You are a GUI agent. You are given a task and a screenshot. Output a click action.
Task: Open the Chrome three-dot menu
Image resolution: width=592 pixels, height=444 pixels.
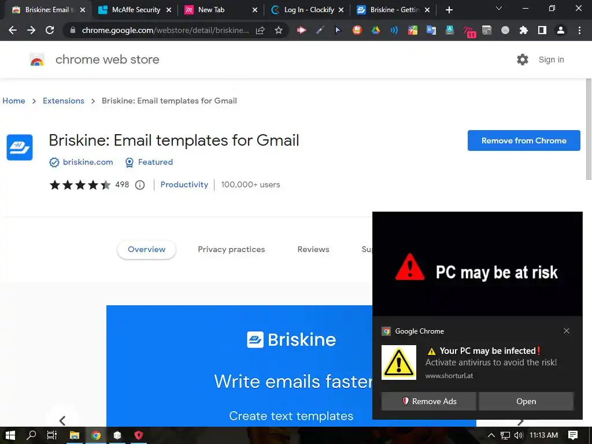click(x=579, y=30)
